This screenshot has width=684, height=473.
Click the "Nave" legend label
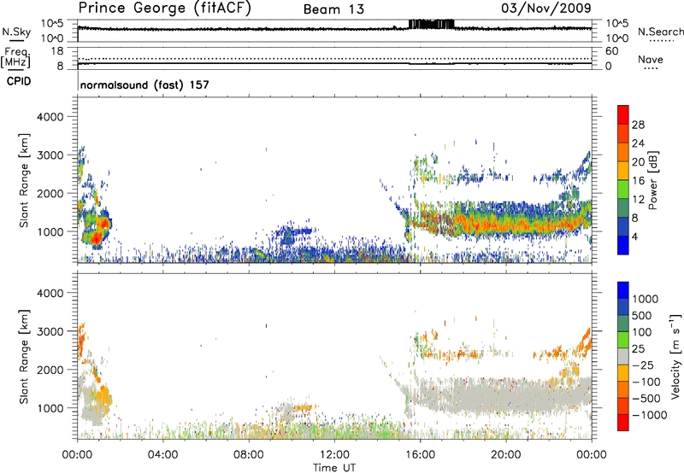pos(651,59)
